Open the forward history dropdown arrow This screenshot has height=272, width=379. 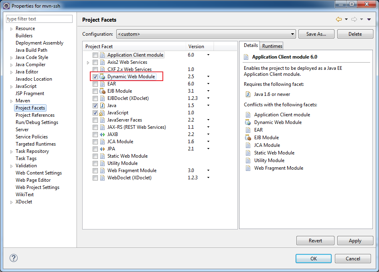pyautogui.click(x=361, y=19)
